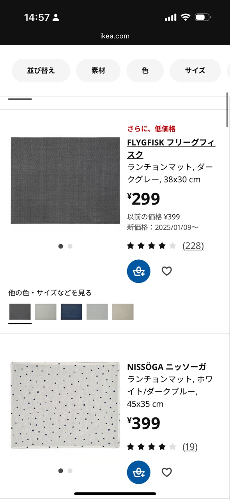Favorite the NISSÖGA placemat with heart icon
This screenshot has height=500, width=230.
pyautogui.click(x=167, y=472)
